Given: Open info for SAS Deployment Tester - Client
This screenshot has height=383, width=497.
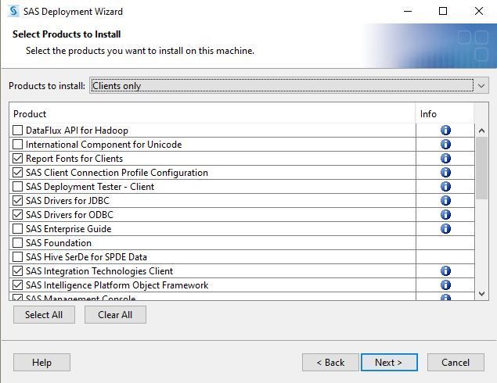Looking at the screenshot, I should click(x=445, y=187).
